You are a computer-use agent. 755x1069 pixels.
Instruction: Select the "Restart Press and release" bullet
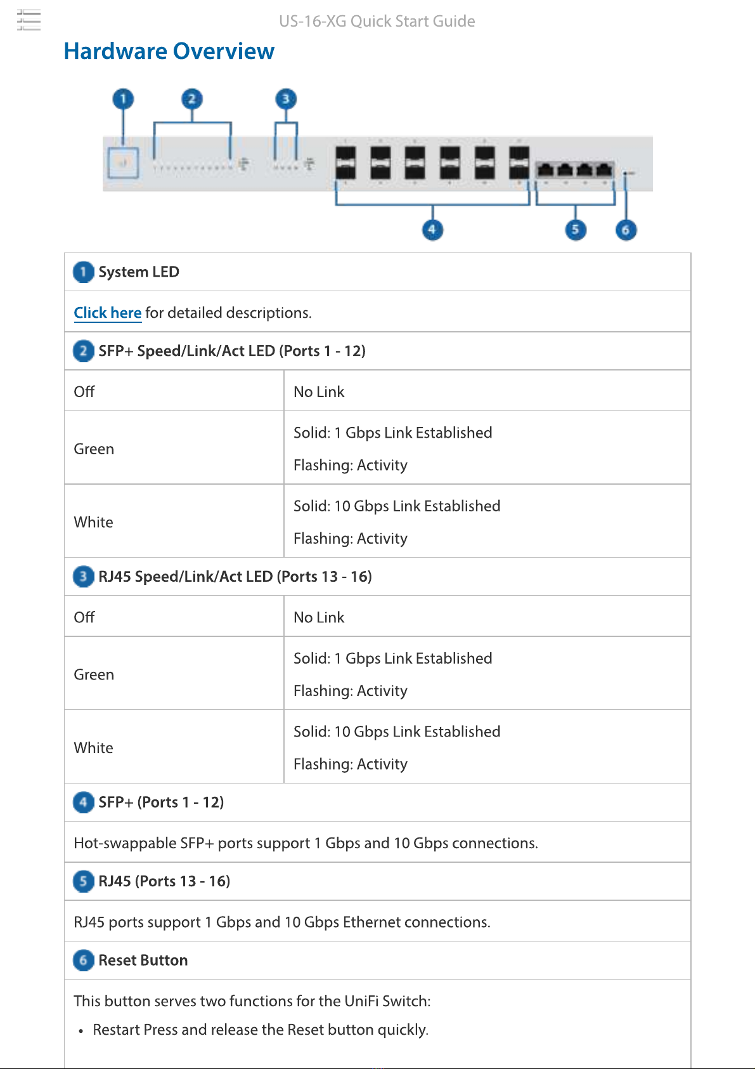pos(261,1030)
